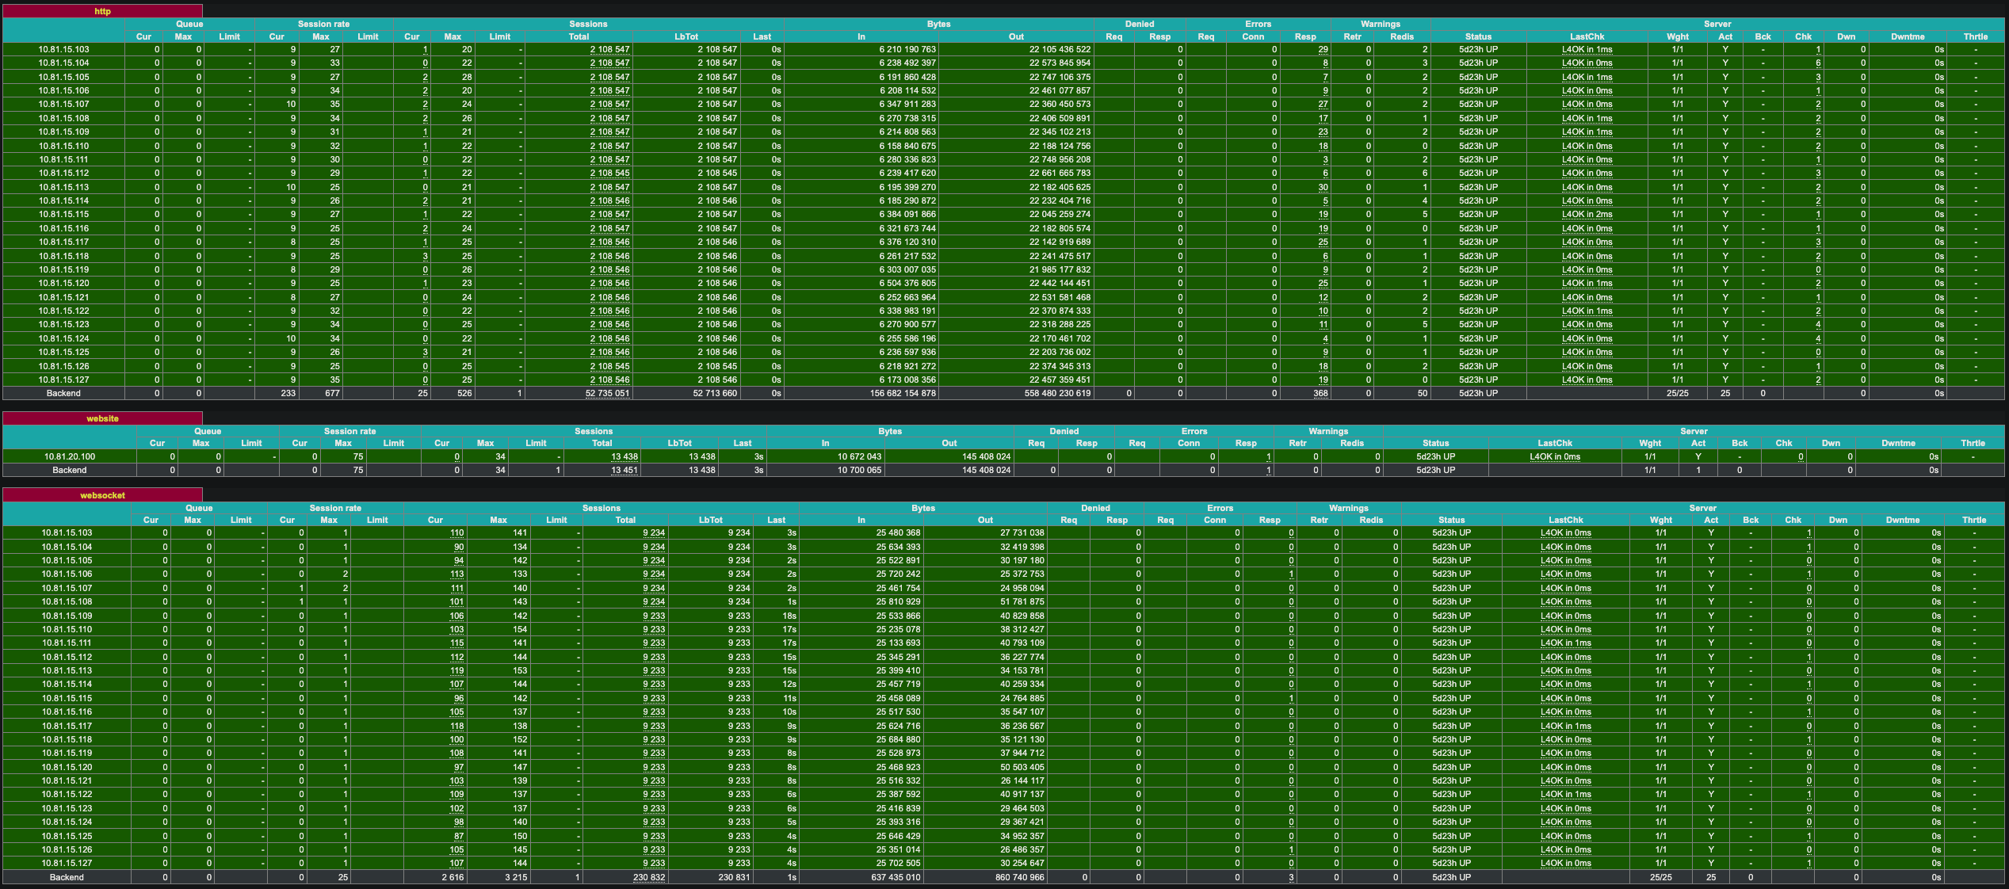Select server 10.81.20.100 in website table
This screenshot has height=889, width=2009.
(x=70, y=456)
